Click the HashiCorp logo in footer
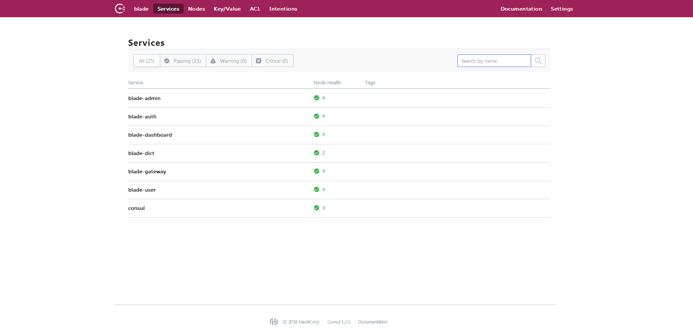 274,322
